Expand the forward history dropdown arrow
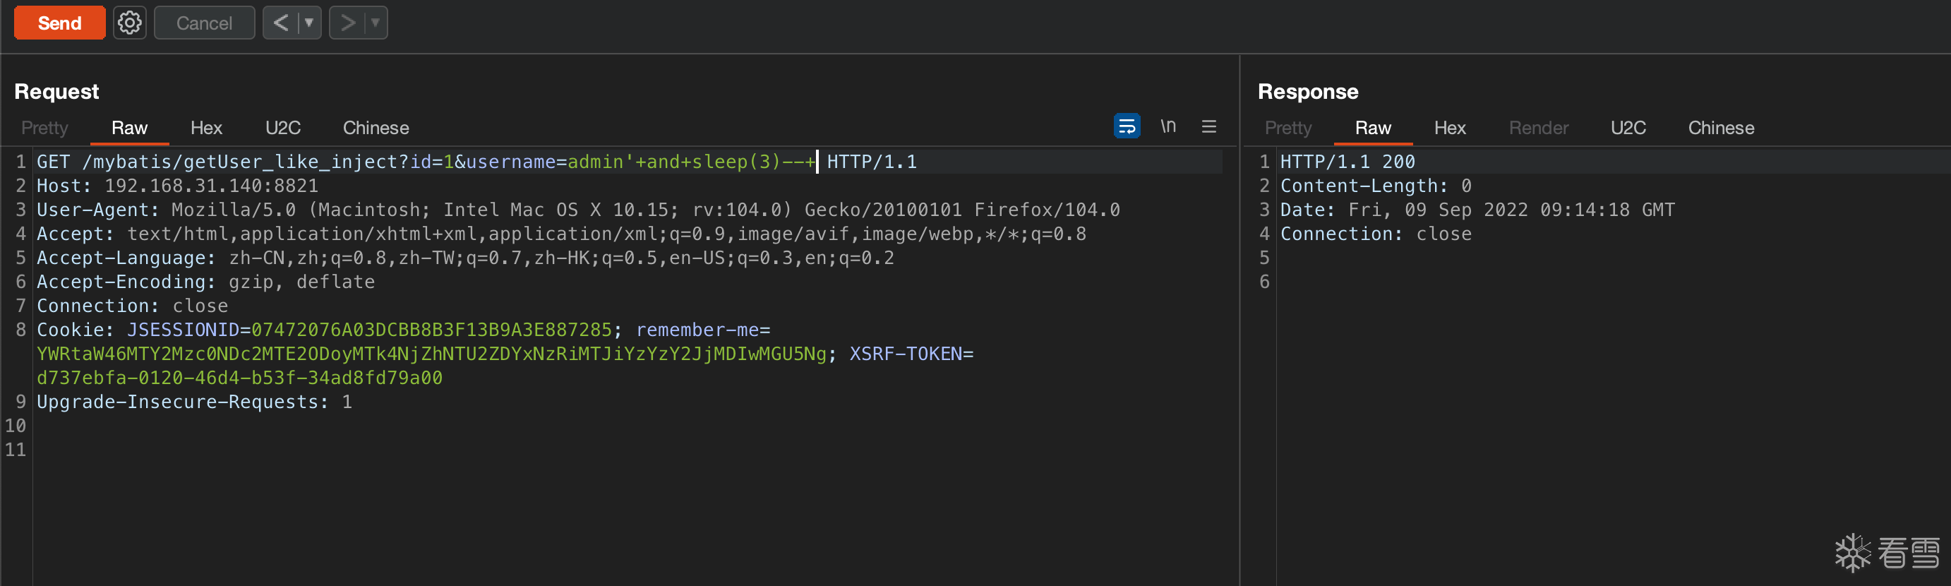 point(375,23)
